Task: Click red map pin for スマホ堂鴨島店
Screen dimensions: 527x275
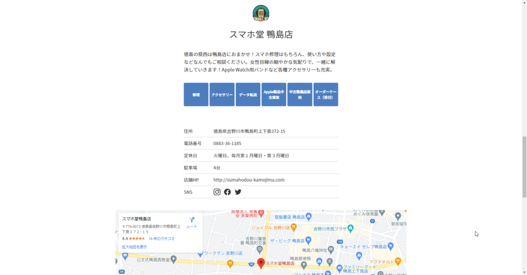Action: click(x=261, y=263)
